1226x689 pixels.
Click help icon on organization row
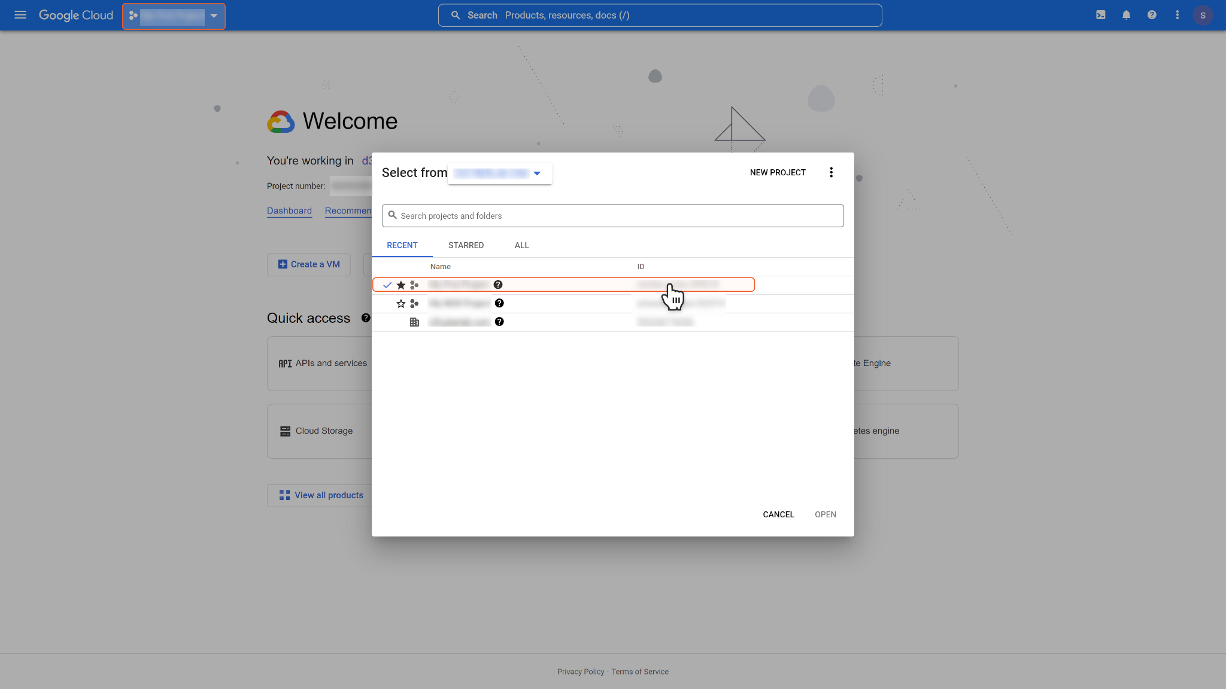click(499, 322)
